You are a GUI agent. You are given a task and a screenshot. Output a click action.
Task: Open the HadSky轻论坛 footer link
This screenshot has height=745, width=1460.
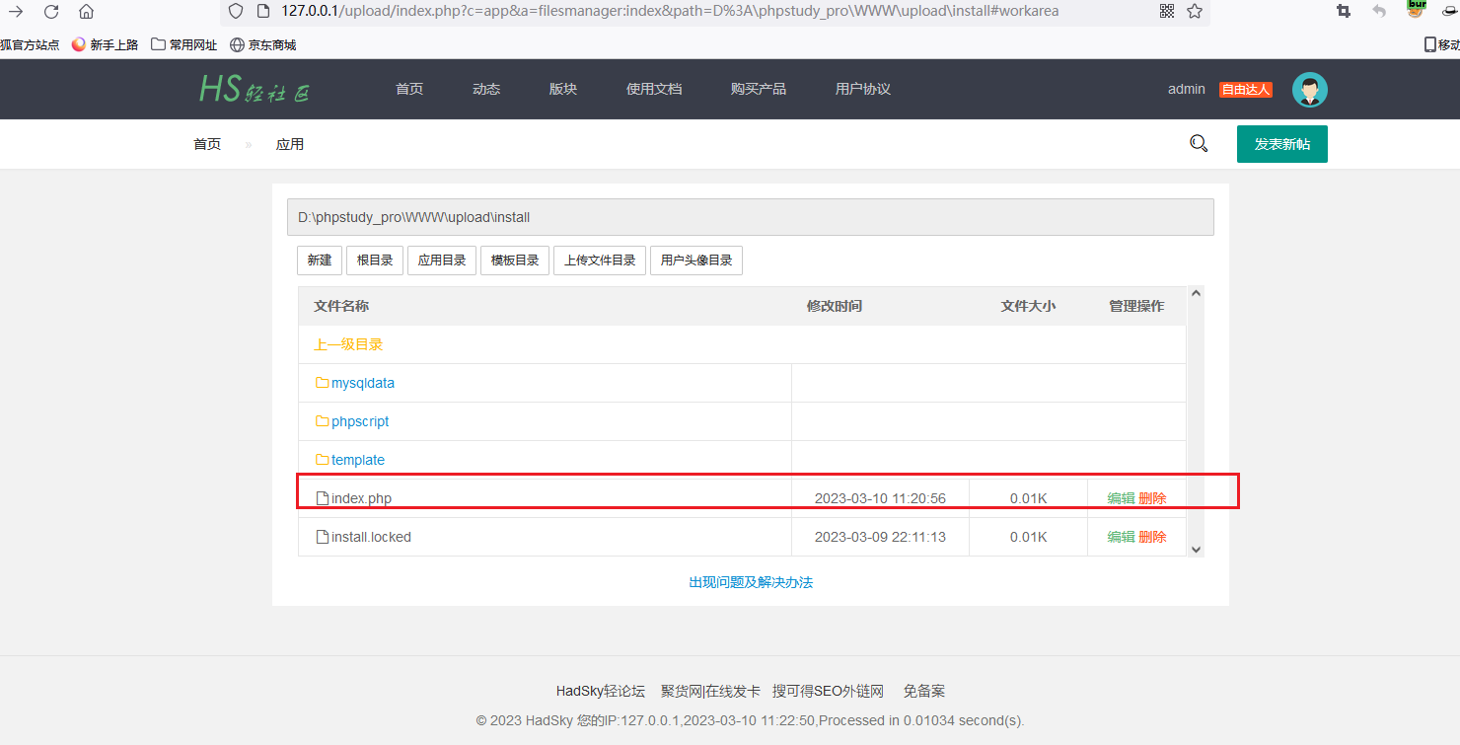601,691
